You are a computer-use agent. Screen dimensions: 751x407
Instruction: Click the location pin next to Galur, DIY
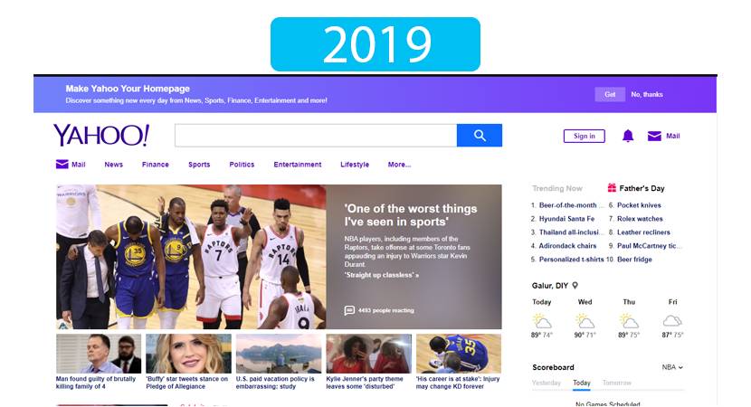pyautogui.click(x=575, y=286)
